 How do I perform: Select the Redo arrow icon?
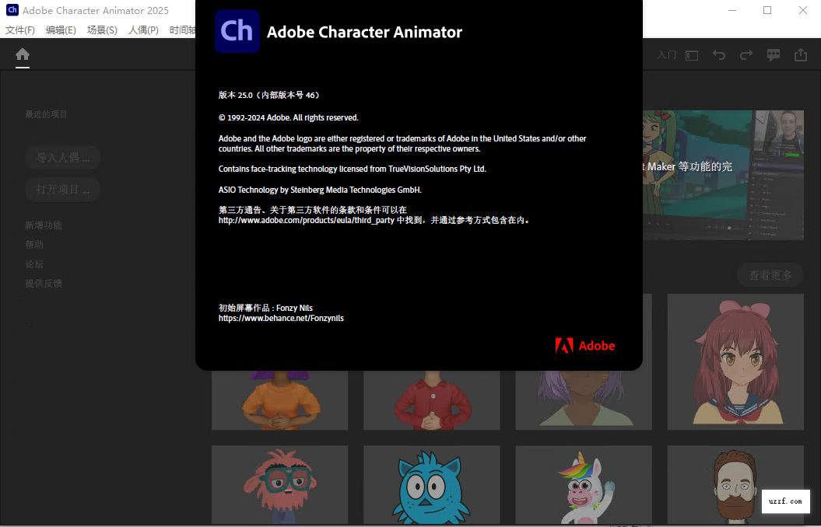click(746, 55)
